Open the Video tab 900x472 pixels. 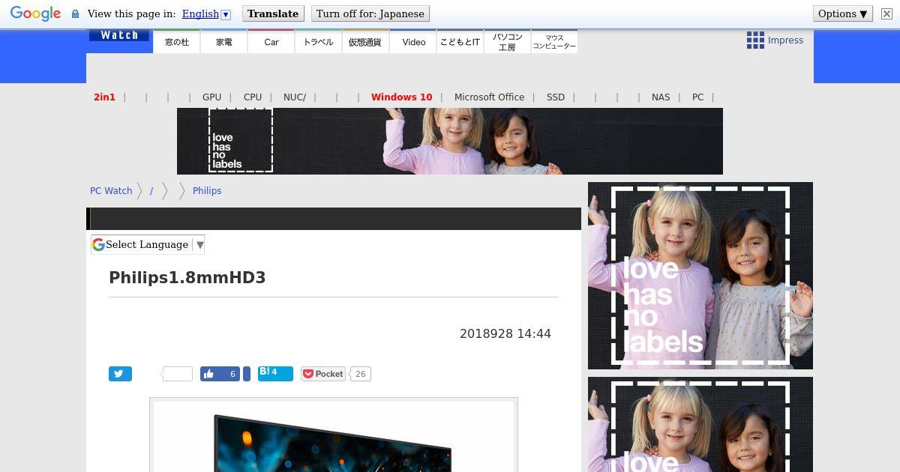point(413,42)
